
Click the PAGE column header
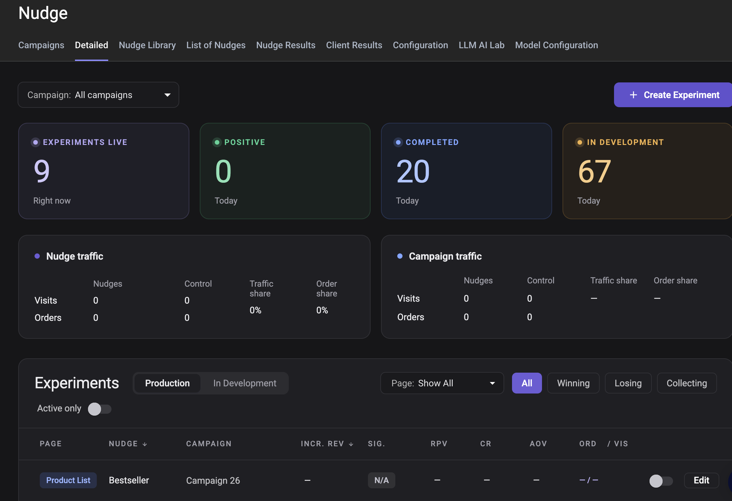pyautogui.click(x=51, y=444)
